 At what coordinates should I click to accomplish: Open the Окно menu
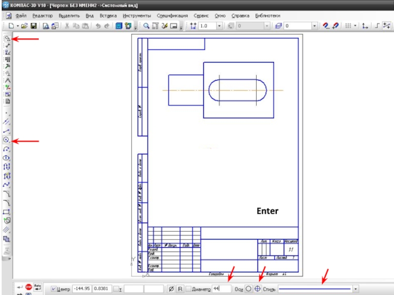(x=220, y=16)
